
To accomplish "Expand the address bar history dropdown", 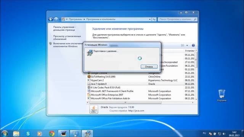I will tap(150, 19).
